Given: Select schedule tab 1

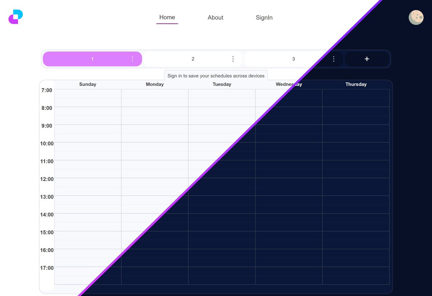Looking at the screenshot, I should coord(92,59).
